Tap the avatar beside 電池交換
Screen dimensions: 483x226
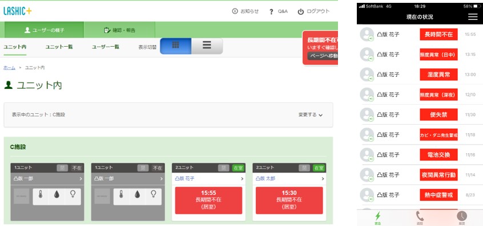point(367,155)
